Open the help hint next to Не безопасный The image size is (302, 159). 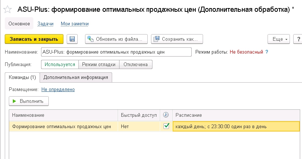click(266, 52)
